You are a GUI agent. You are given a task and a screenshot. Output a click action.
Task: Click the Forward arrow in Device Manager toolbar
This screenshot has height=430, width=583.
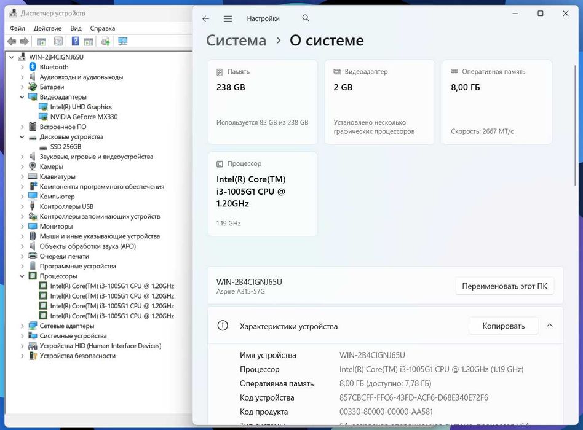pyautogui.click(x=24, y=41)
